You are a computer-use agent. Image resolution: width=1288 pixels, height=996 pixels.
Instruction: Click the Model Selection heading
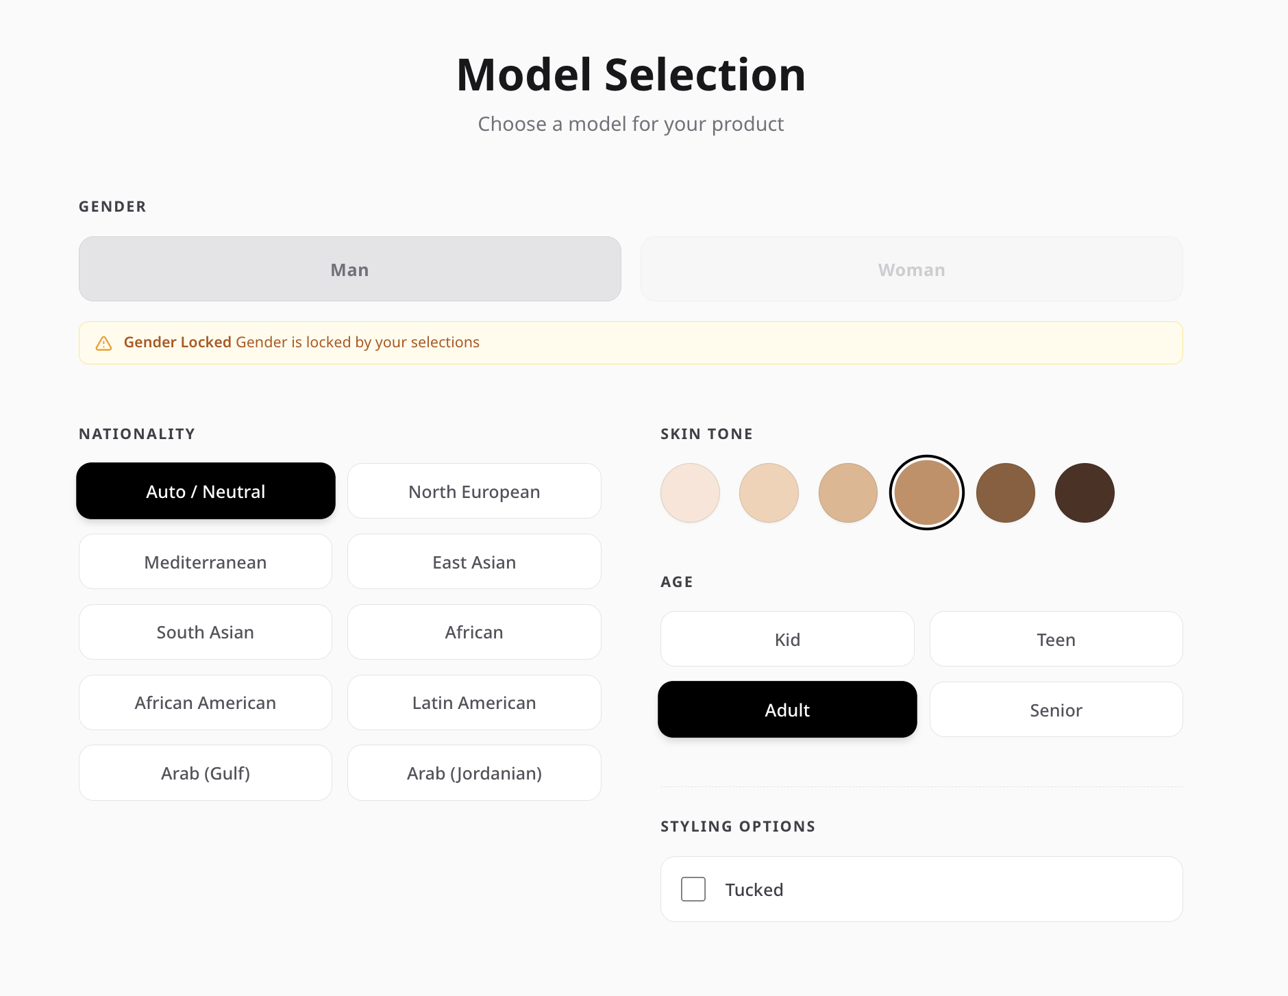coord(631,75)
